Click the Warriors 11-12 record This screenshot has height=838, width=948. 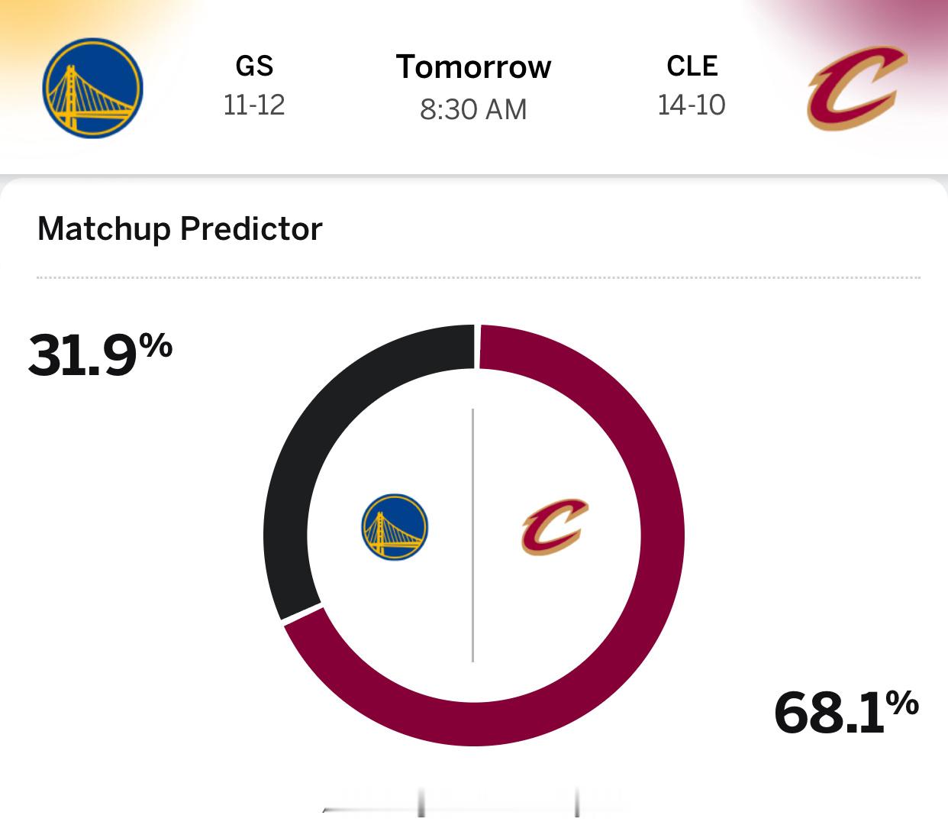(x=254, y=105)
